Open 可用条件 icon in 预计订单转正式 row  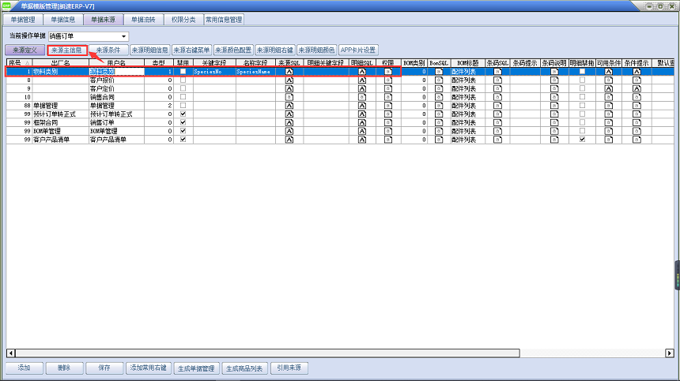click(x=609, y=114)
